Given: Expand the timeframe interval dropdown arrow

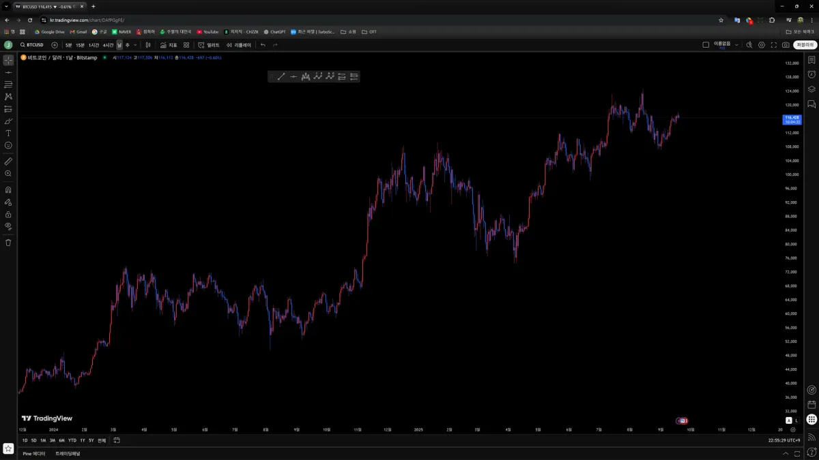Looking at the screenshot, I should point(135,45).
